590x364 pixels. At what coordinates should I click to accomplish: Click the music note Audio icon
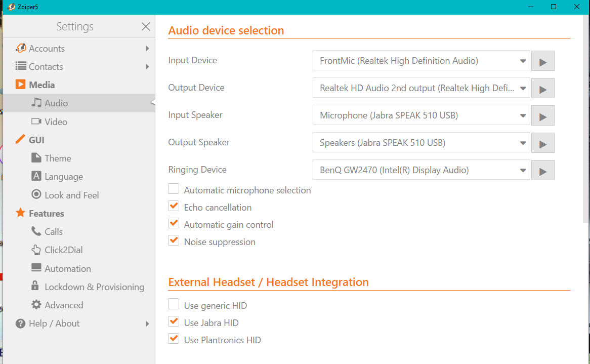36,103
